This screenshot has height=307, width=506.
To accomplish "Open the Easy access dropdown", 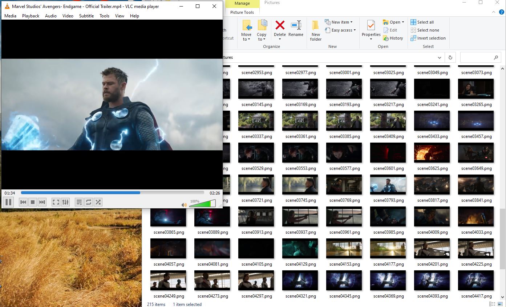I will (x=340, y=30).
